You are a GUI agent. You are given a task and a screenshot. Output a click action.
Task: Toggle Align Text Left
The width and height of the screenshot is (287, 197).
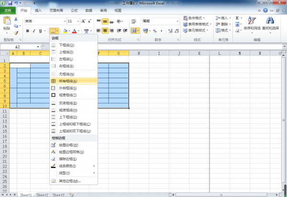99,31
